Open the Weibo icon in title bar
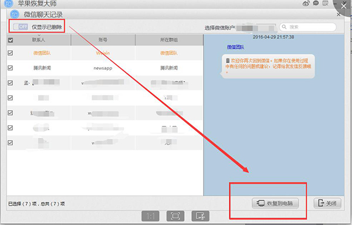The width and height of the screenshot is (352, 225). pyautogui.click(x=306, y=3)
